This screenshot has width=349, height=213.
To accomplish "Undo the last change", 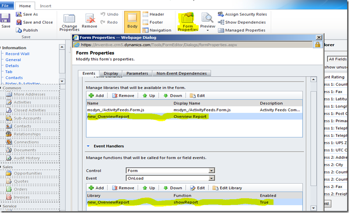I will [x=109, y=14].
